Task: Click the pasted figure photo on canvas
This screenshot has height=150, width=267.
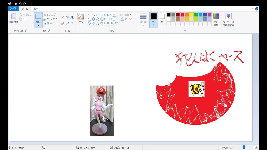Action: [102, 111]
